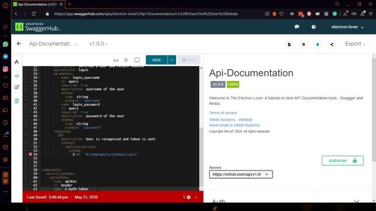Image resolution: width=376 pixels, height=211 pixels.
Task: Open the Infiniti Systems - Website link
Action: coord(231,120)
